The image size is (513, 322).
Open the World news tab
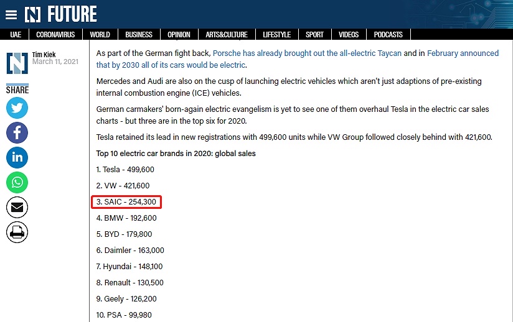[x=100, y=35]
